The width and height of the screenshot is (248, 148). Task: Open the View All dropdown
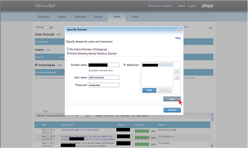[44, 27]
